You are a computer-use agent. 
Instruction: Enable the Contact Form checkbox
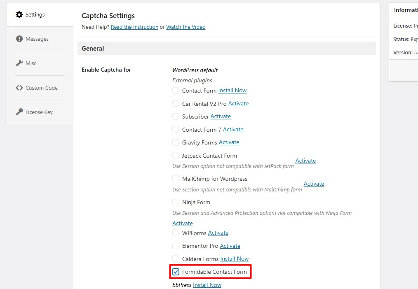(x=176, y=91)
